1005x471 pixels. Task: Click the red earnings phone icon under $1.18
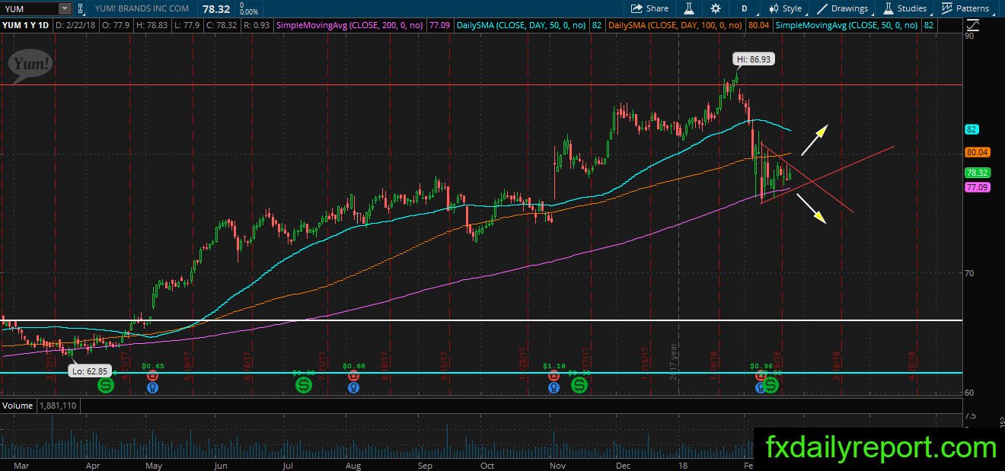click(554, 376)
